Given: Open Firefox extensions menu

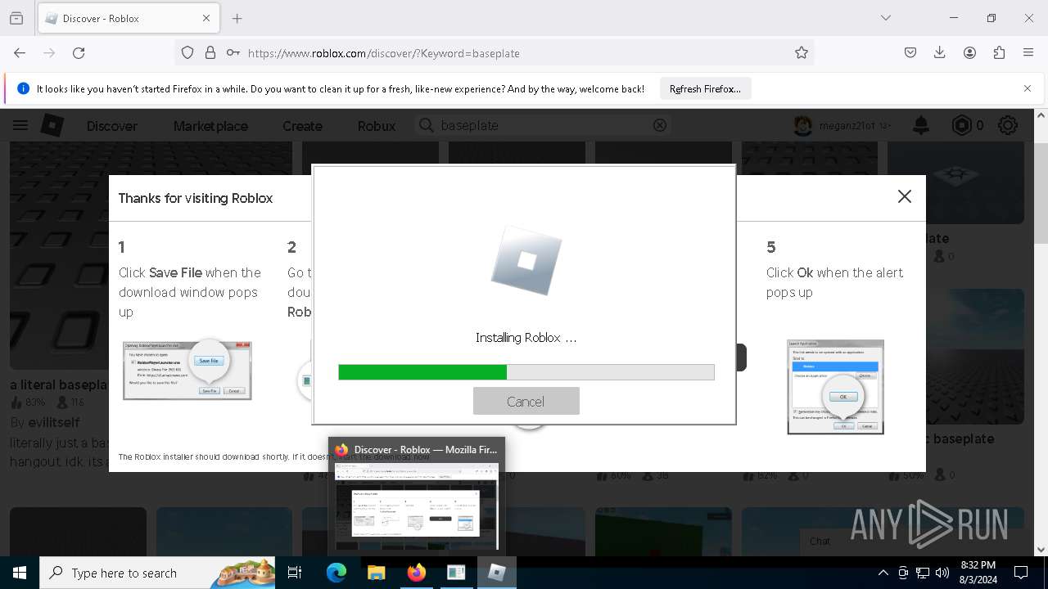Looking at the screenshot, I should (x=999, y=52).
